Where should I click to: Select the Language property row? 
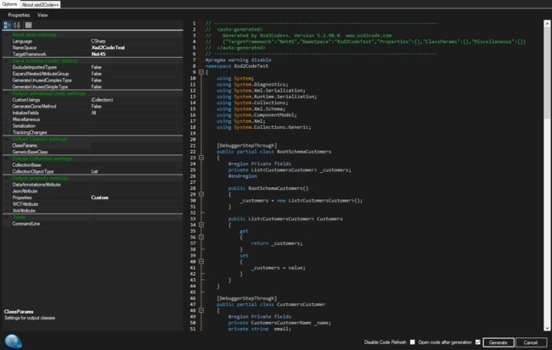93,42
